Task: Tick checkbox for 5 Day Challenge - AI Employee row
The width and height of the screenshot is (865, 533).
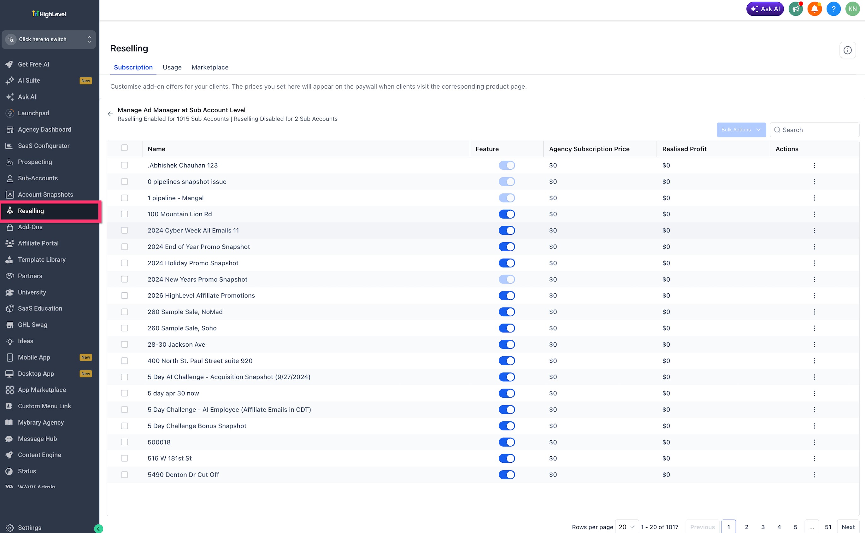Action: [124, 410]
